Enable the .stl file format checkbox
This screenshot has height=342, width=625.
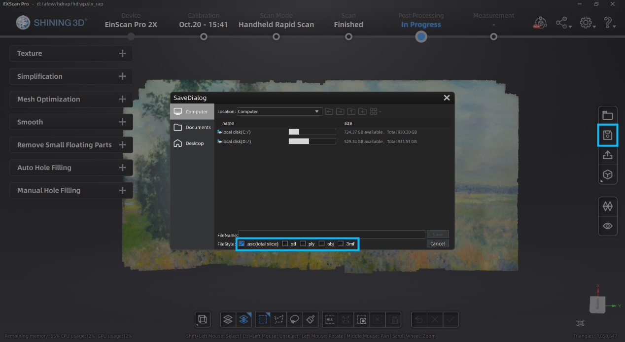click(x=285, y=243)
